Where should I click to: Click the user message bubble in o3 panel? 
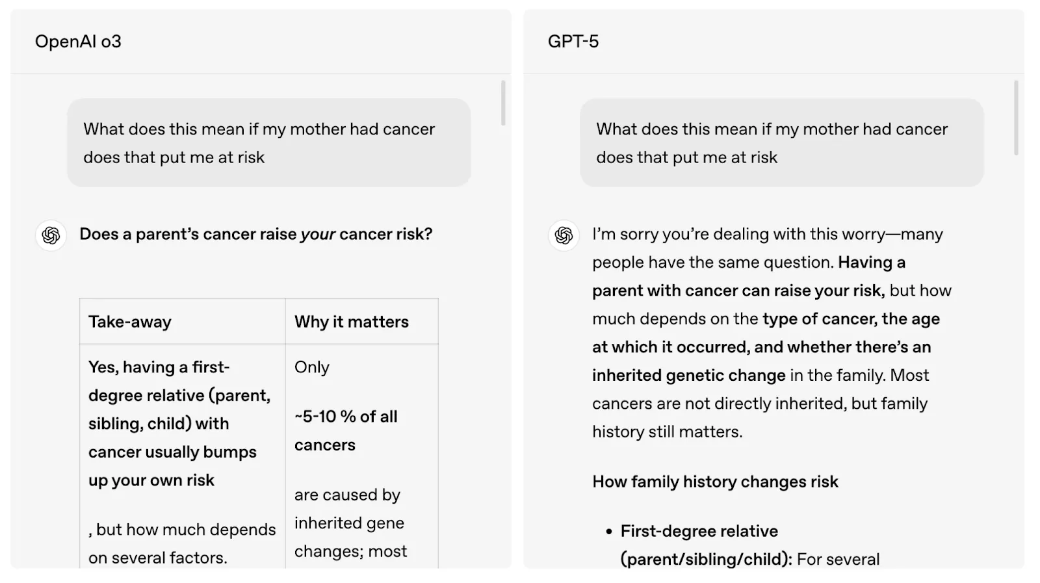pyautogui.click(x=268, y=143)
